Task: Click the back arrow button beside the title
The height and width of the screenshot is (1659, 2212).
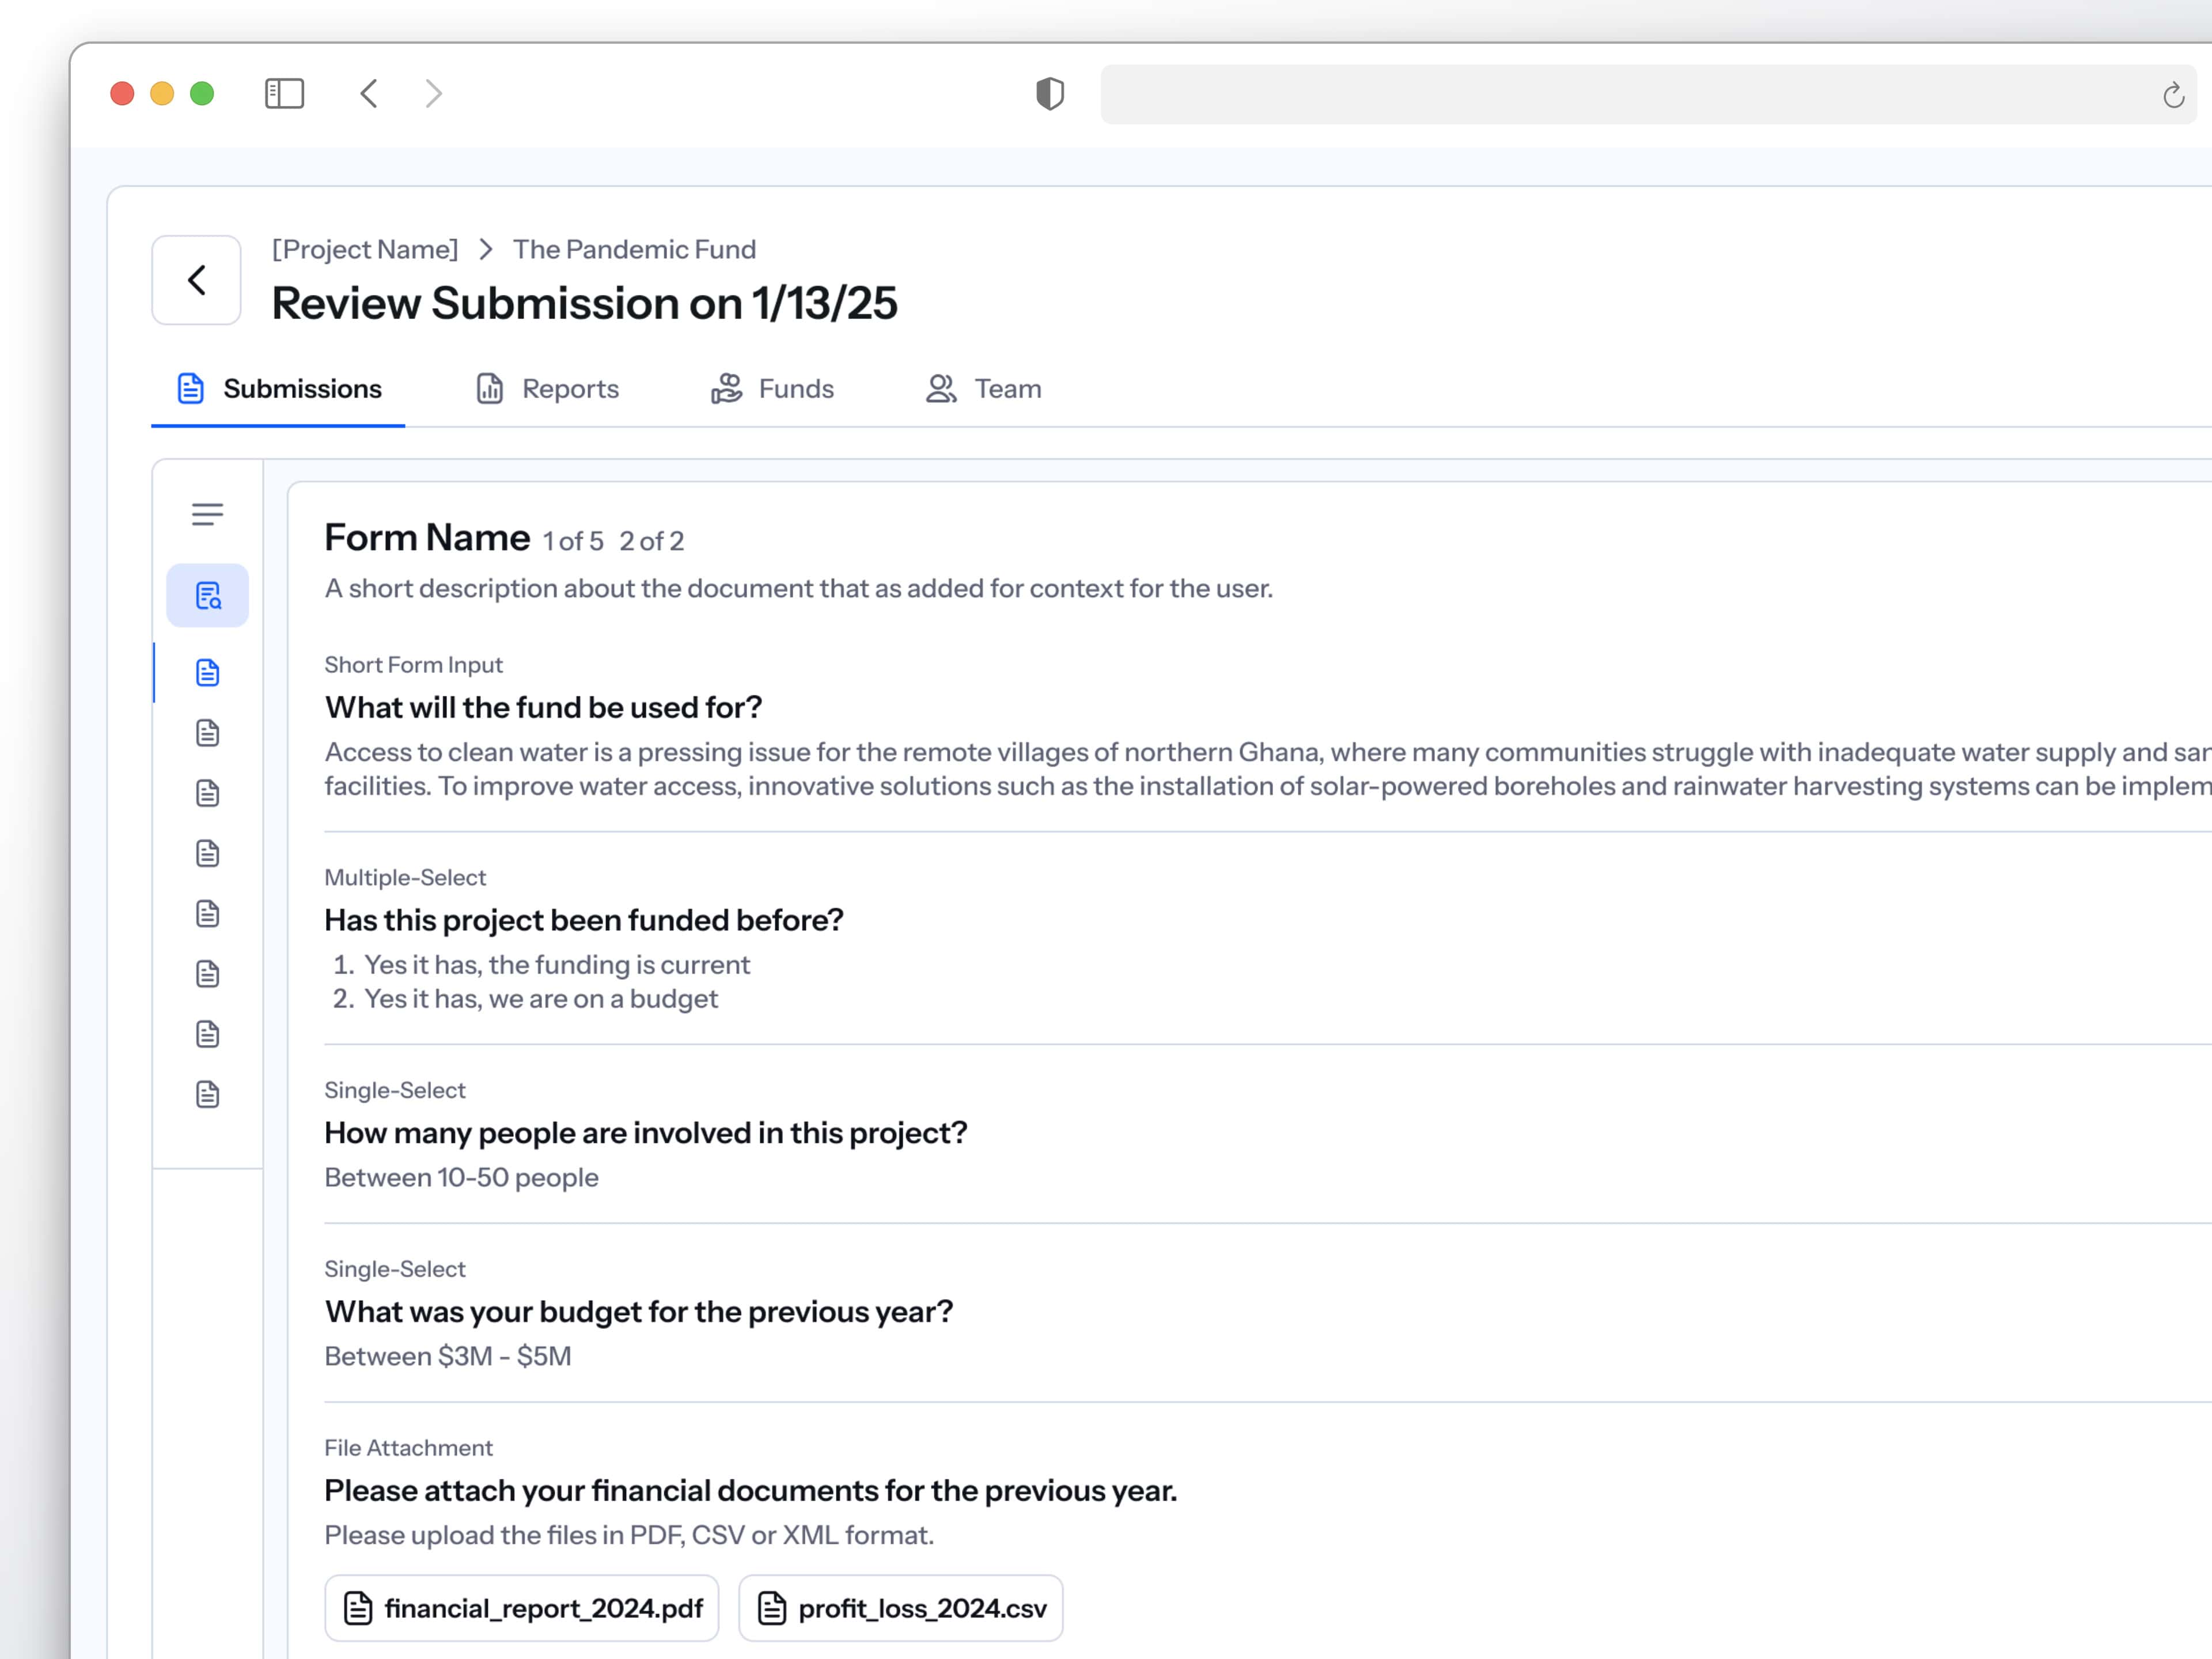Action: click(x=196, y=280)
